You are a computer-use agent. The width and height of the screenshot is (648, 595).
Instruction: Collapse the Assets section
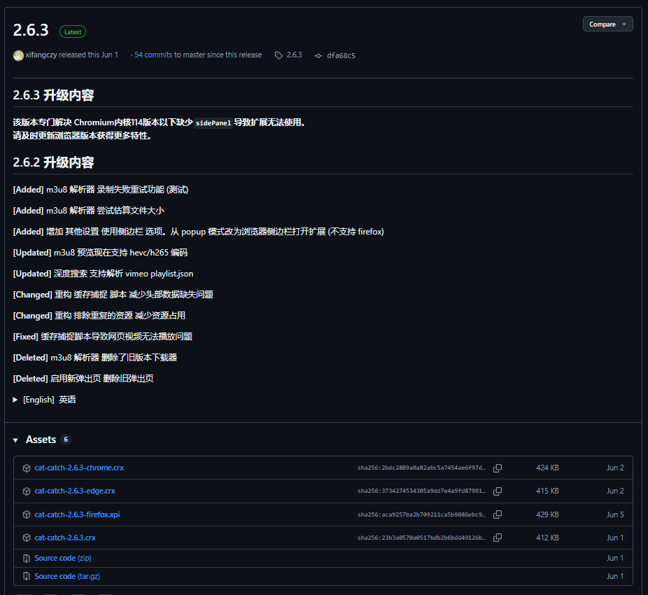point(15,440)
